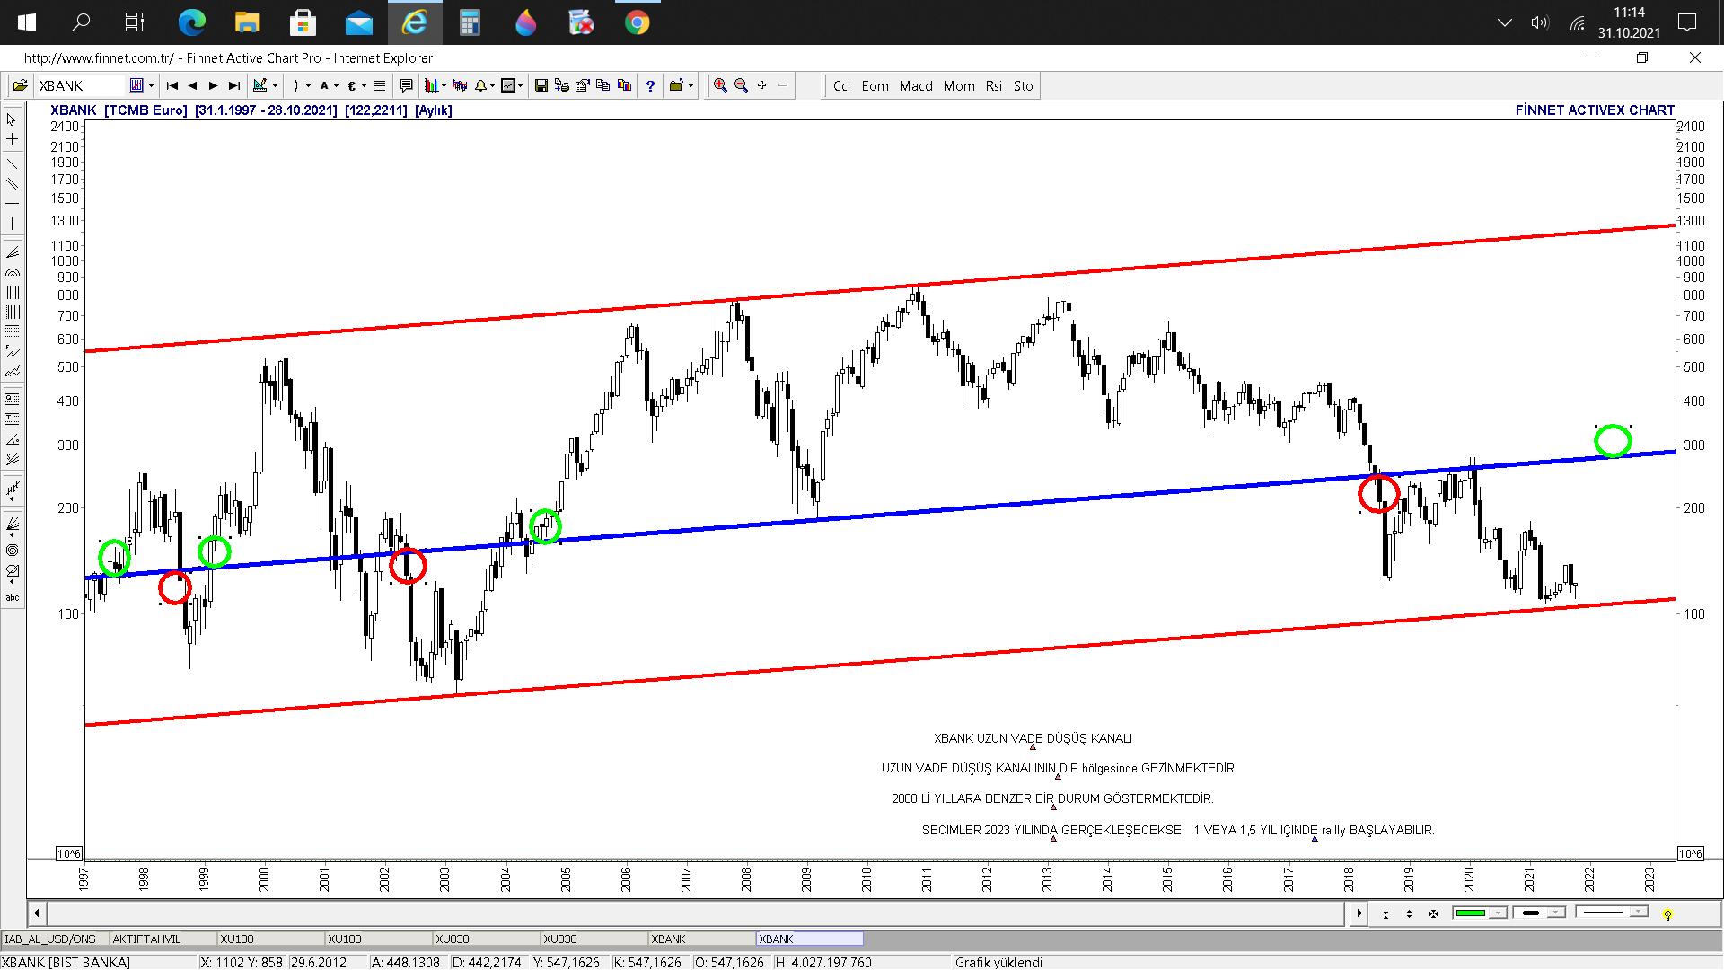Click the scrollbar left arrow
The width and height of the screenshot is (1724, 970).
pos(37,913)
